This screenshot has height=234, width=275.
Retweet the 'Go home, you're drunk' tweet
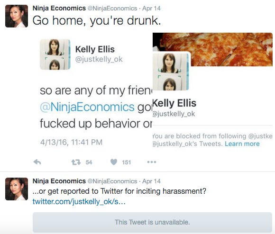pos(76,162)
